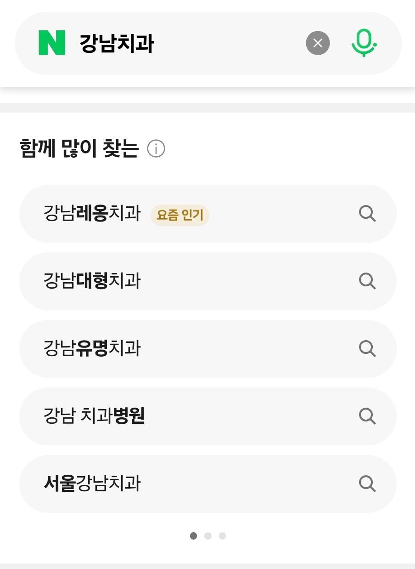Open info icon beside 함께 많이 찾는
The height and width of the screenshot is (569, 415).
[156, 149]
